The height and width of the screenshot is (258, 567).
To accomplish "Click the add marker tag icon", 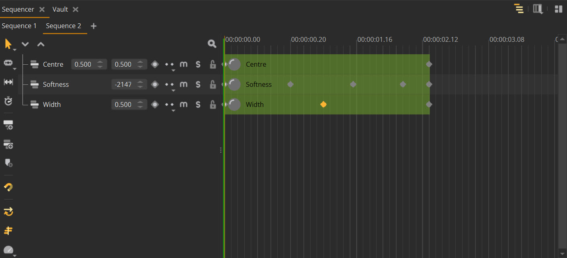I will click(8, 163).
